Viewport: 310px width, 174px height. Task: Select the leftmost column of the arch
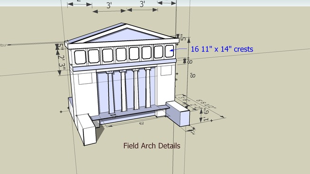(x=110, y=92)
